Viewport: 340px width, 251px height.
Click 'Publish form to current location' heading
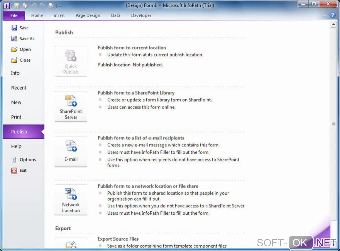coord(132,48)
